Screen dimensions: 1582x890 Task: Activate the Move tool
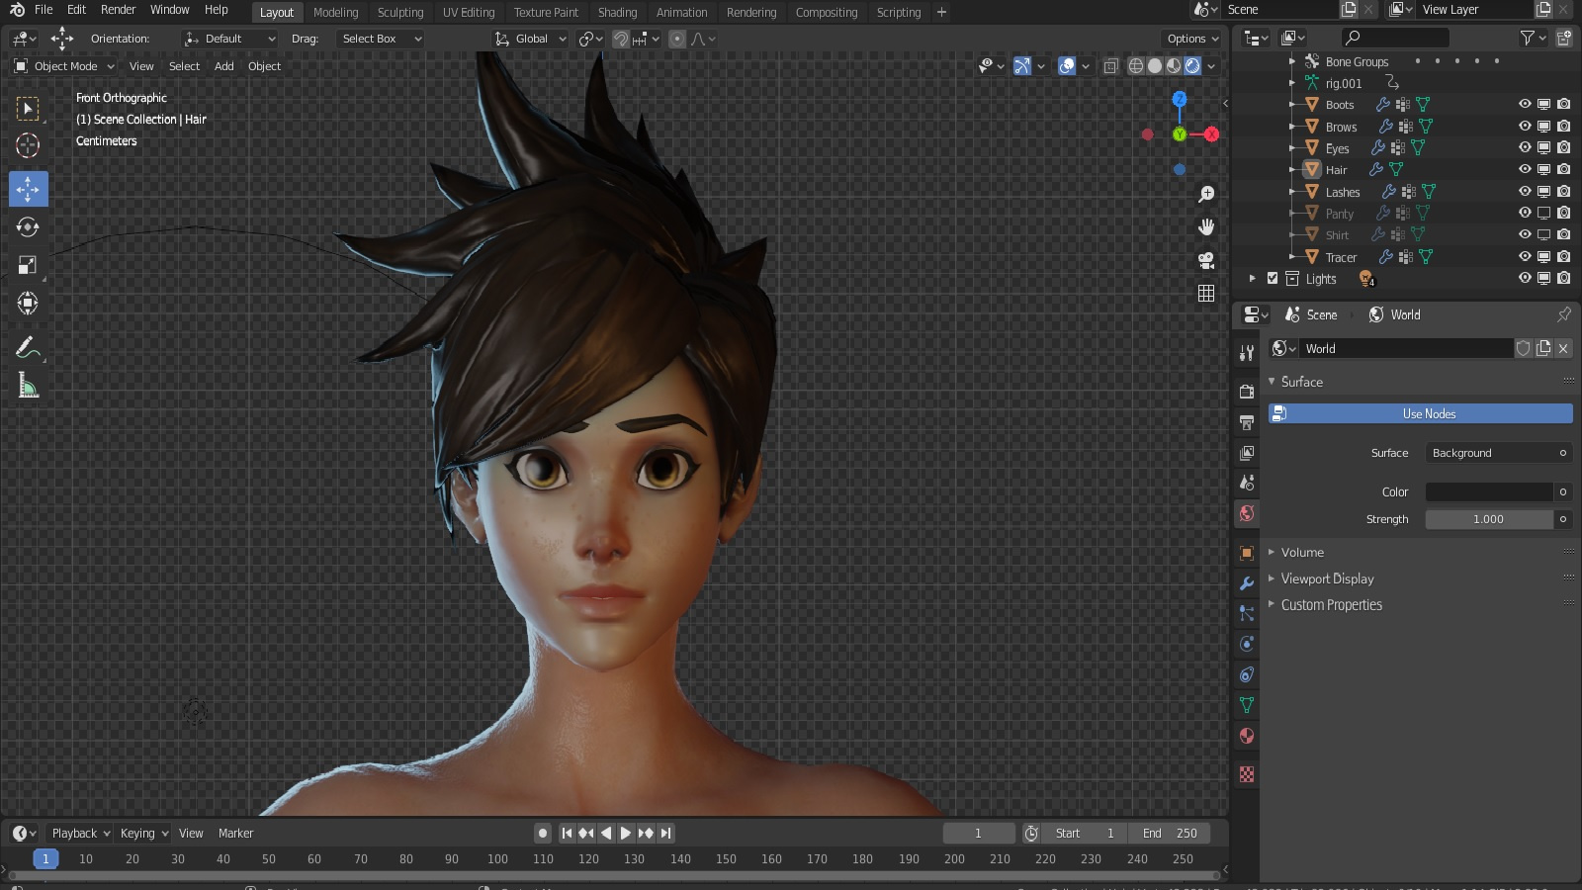pyautogui.click(x=28, y=189)
